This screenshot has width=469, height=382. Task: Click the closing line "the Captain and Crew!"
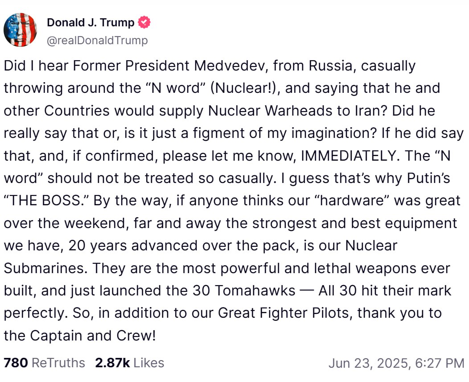click(80, 336)
